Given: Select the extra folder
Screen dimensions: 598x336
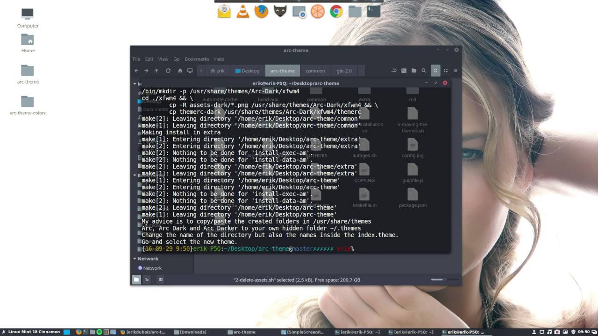Looking at the screenshot, I should [x=364, y=94].
